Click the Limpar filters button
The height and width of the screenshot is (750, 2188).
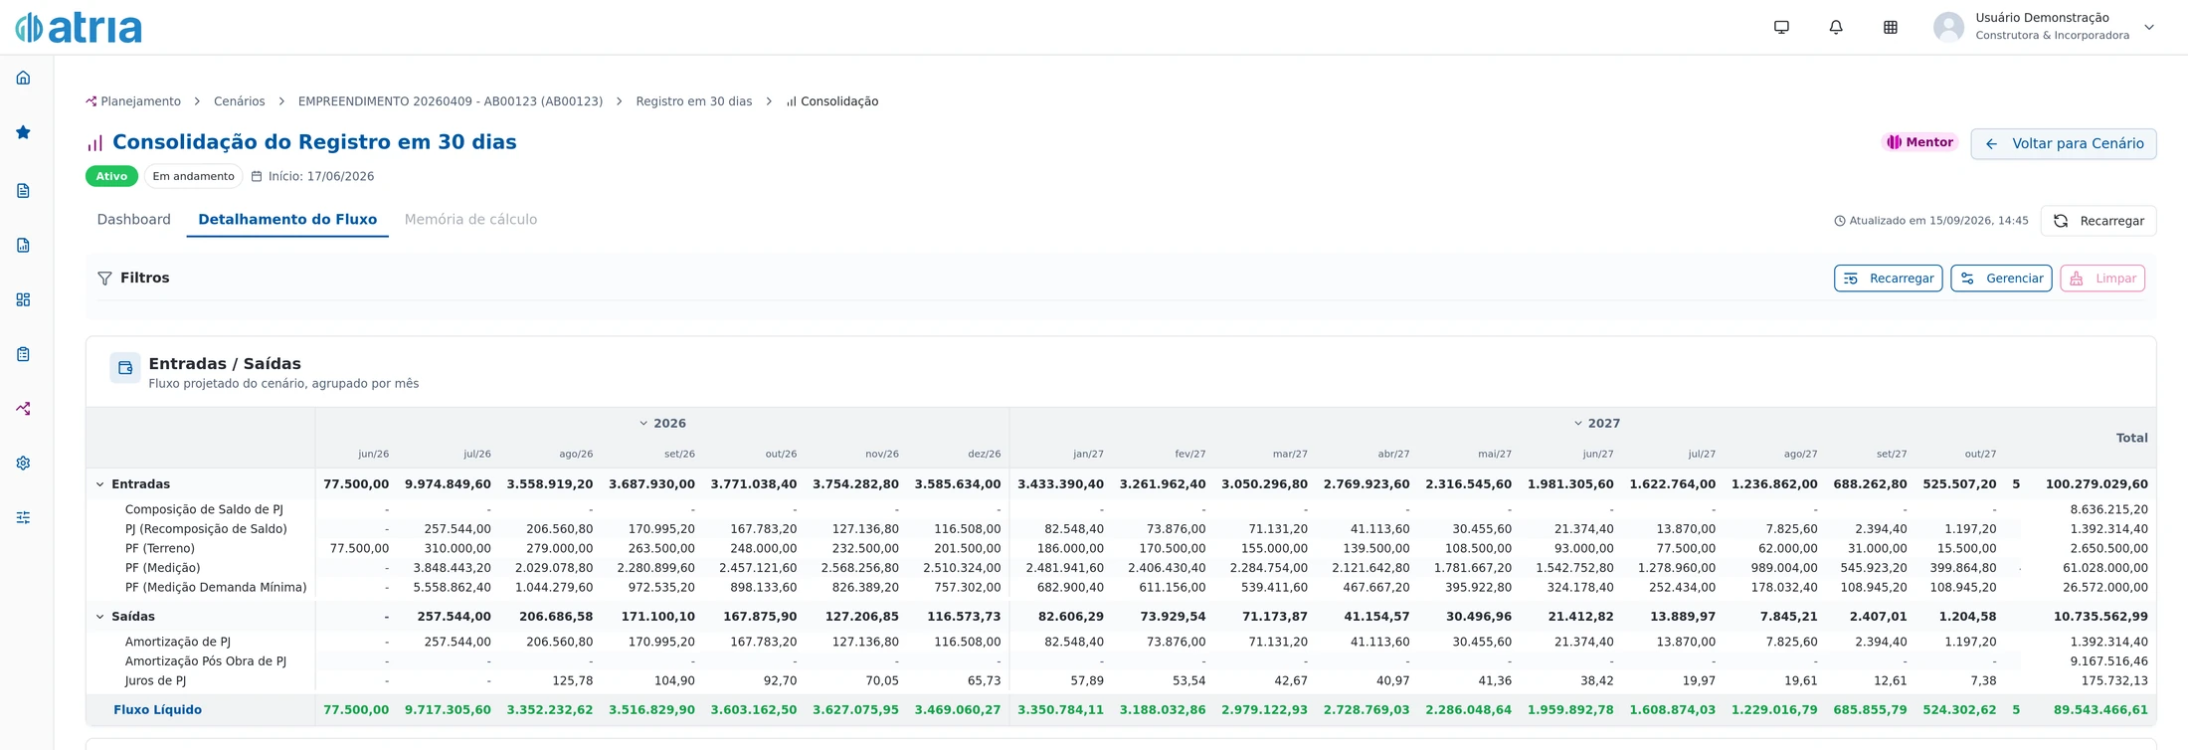pyautogui.click(x=2102, y=279)
